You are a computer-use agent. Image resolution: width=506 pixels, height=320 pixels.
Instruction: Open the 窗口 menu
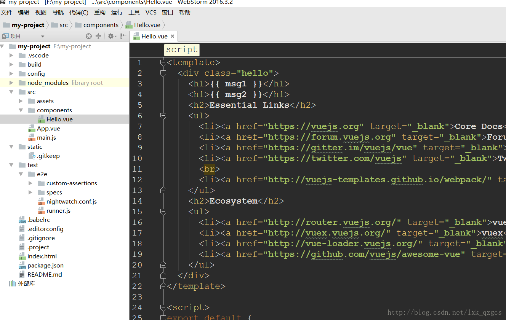(168, 13)
